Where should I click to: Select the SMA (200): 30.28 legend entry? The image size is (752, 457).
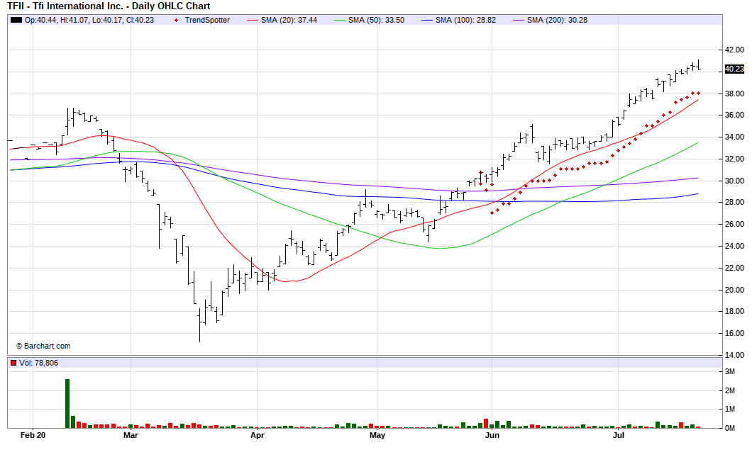(557, 20)
